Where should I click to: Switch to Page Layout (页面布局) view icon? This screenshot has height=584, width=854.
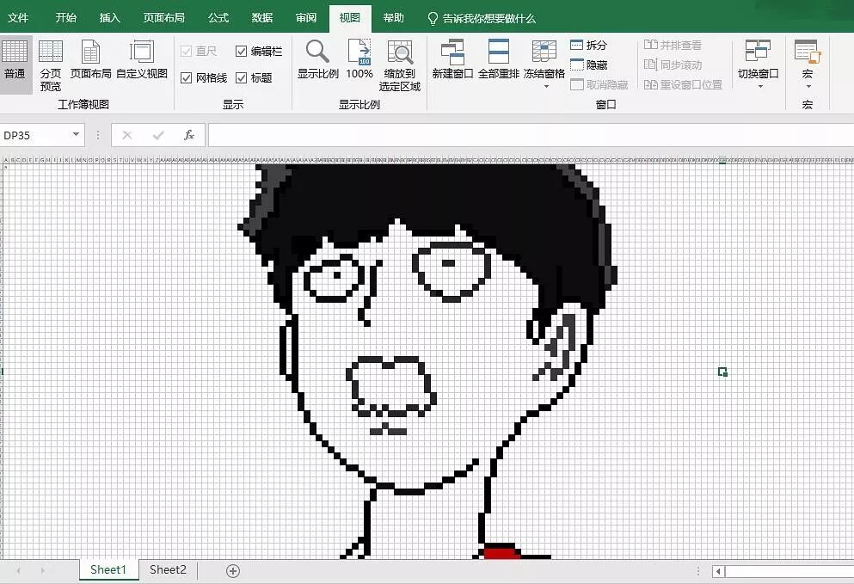tap(90, 60)
